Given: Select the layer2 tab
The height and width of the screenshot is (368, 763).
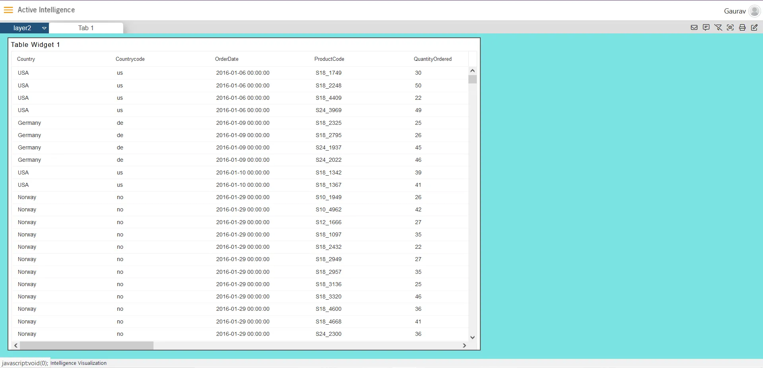Looking at the screenshot, I should pyautogui.click(x=22, y=28).
